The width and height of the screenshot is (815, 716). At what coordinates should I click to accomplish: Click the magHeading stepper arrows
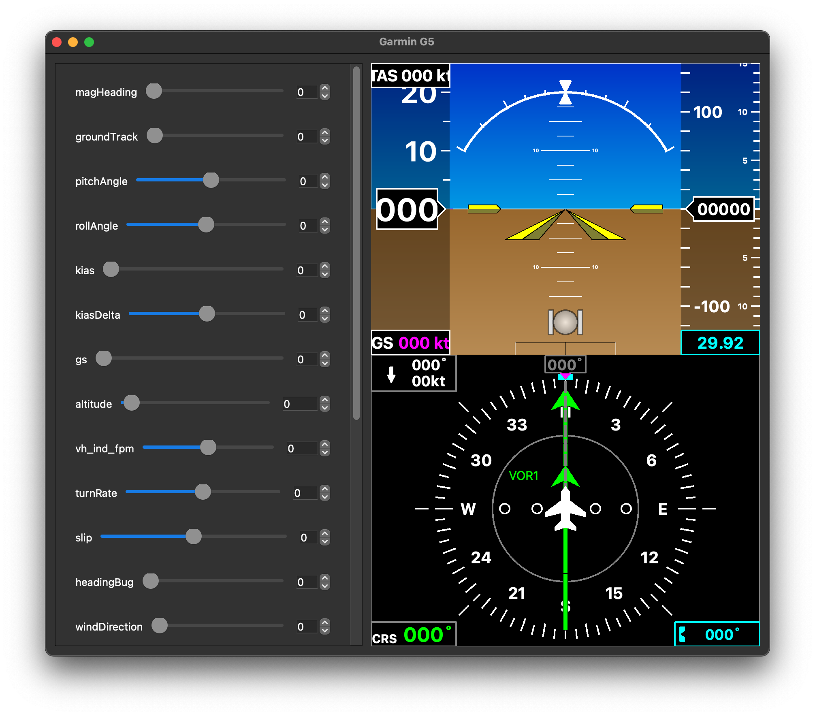click(x=325, y=92)
